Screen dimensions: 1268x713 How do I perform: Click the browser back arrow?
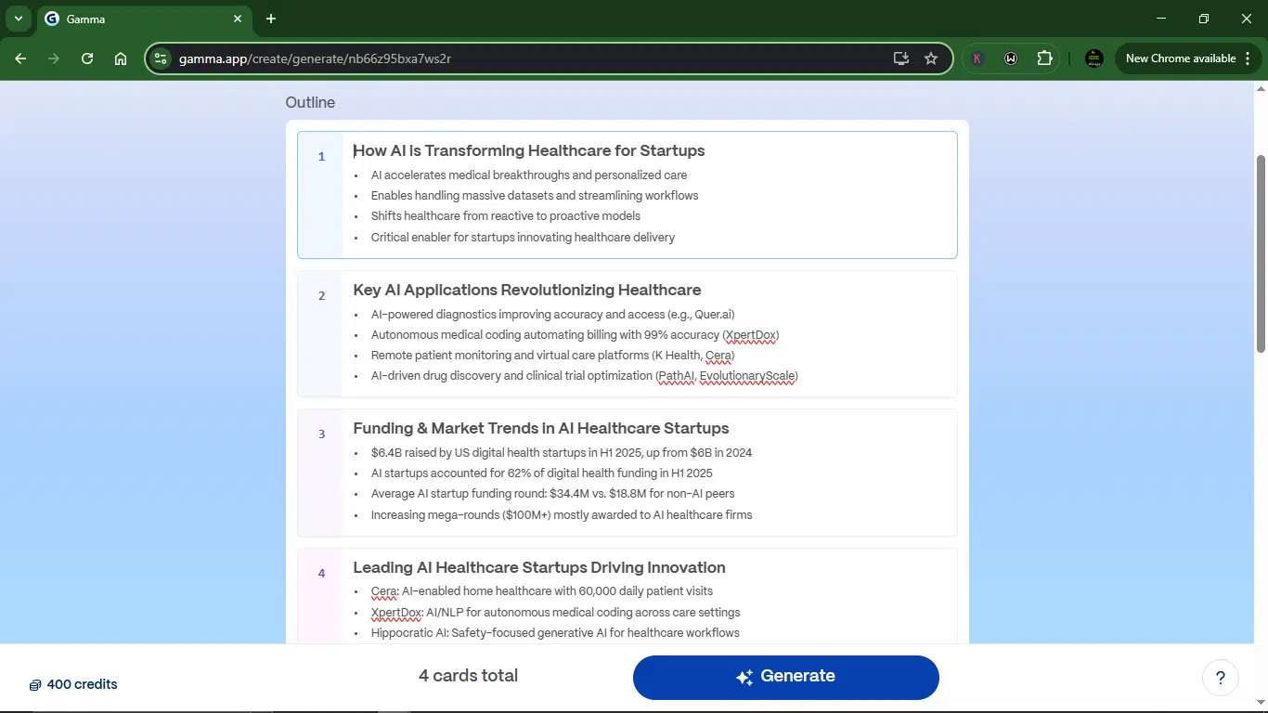[x=20, y=58]
